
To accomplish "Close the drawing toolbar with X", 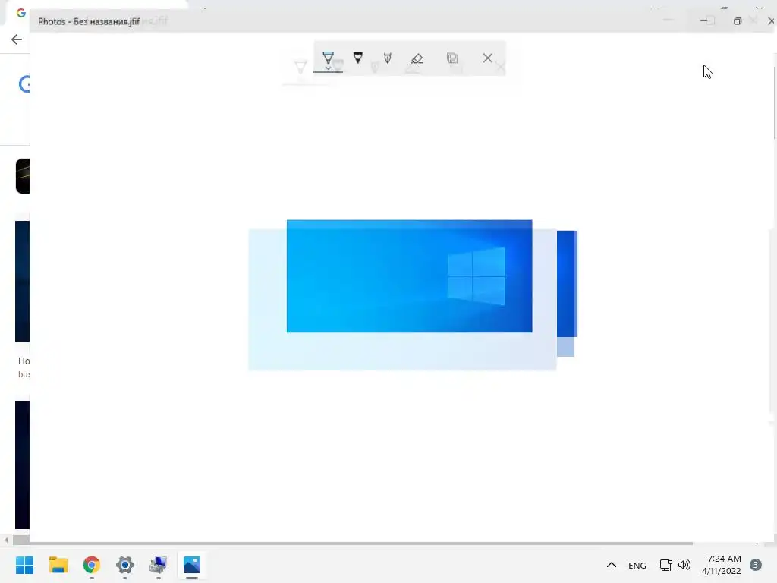I will coord(488,58).
